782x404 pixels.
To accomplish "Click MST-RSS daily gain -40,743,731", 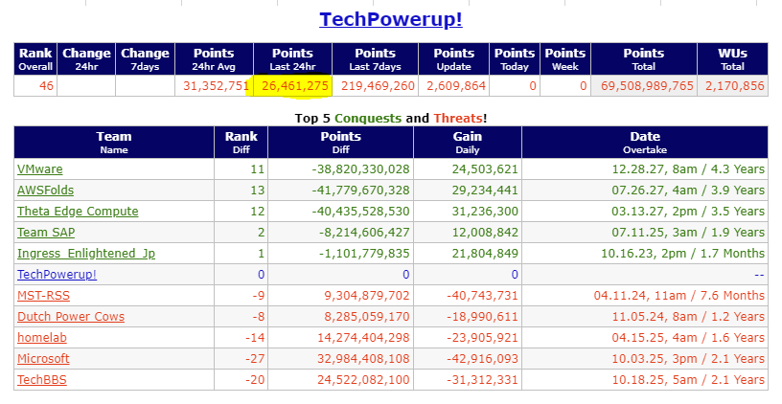I will pyautogui.click(x=482, y=296).
